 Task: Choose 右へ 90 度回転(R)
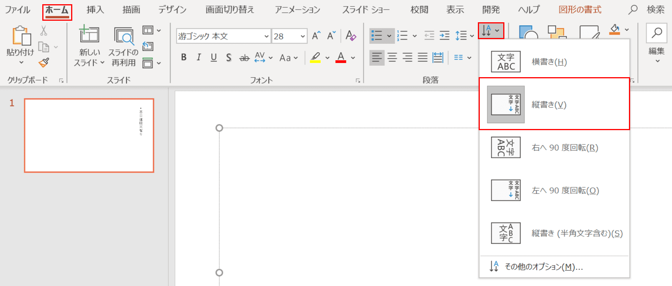pyautogui.click(x=554, y=147)
